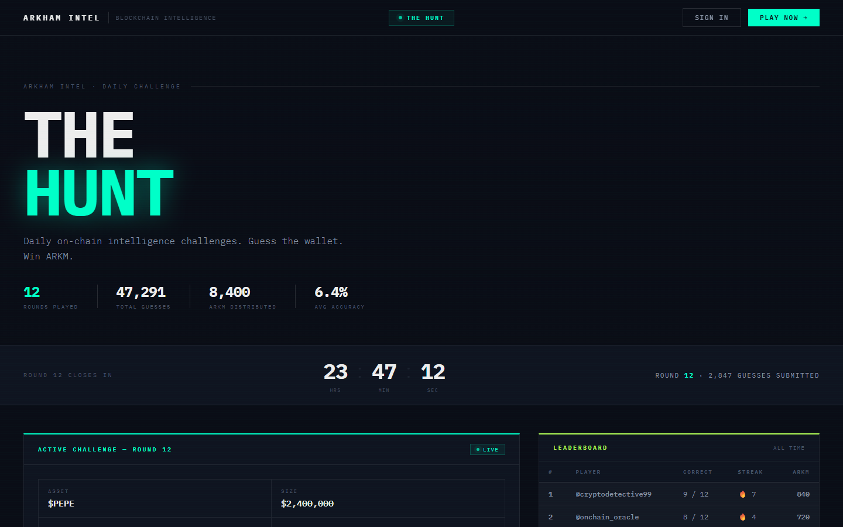Click the LIVE status badge
Image resolution: width=843 pixels, height=527 pixels.
point(488,450)
